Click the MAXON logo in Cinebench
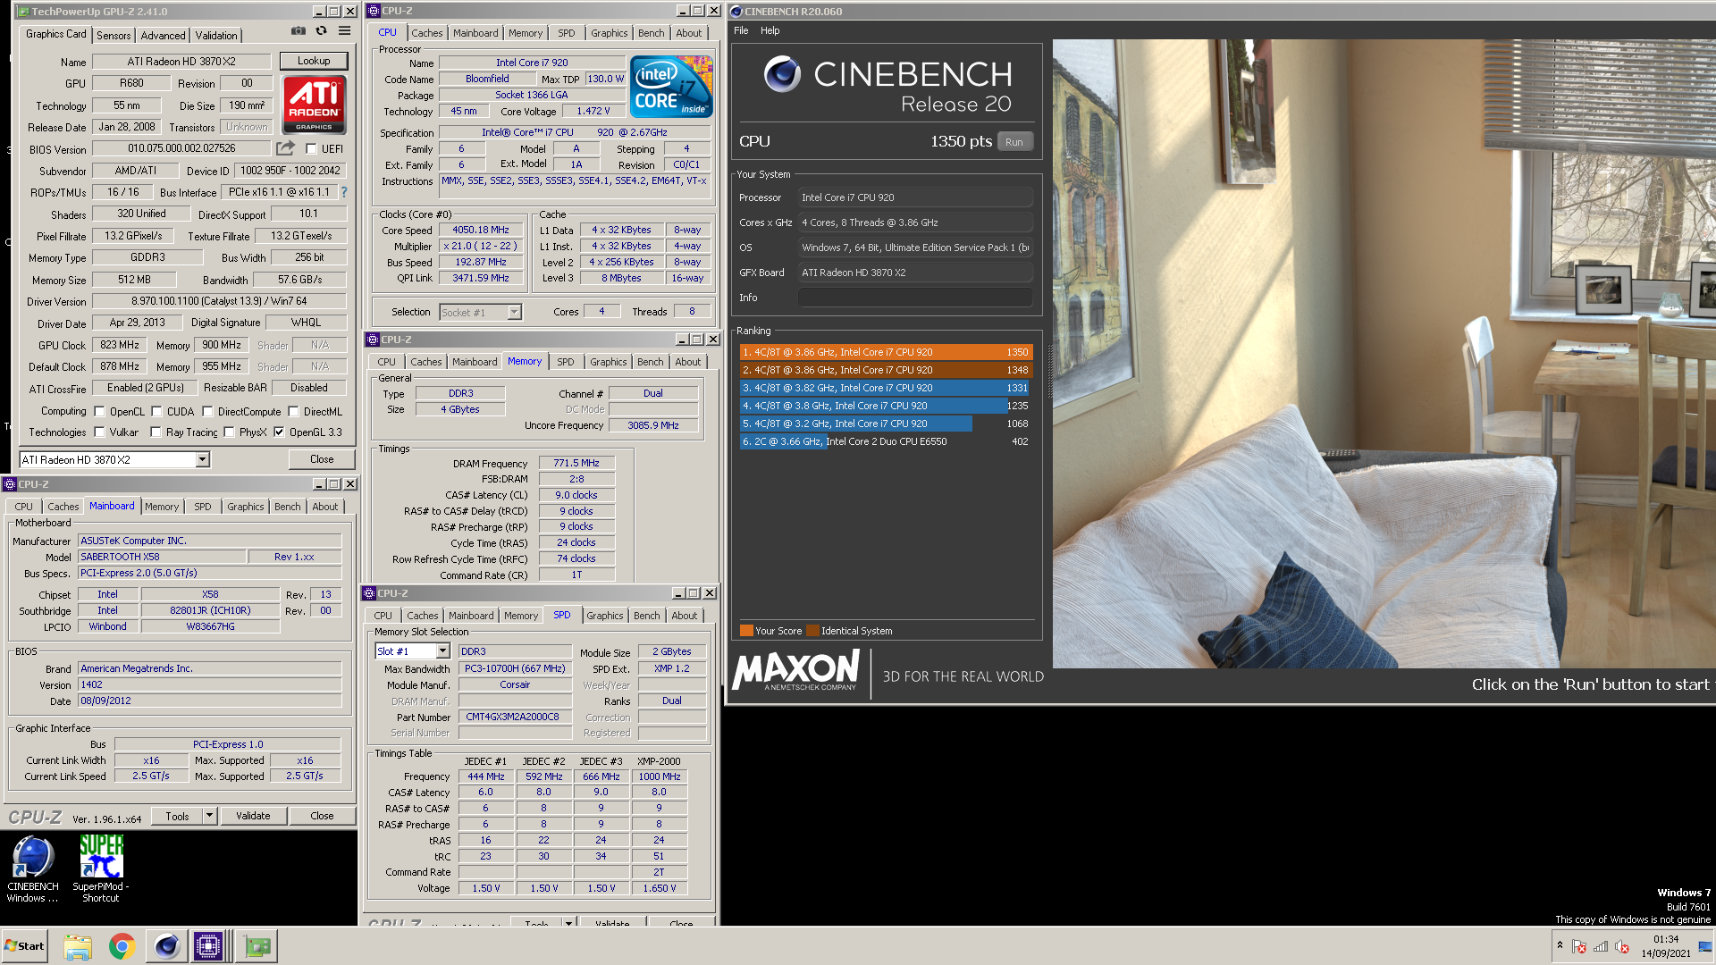The width and height of the screenshot is (1716, 965). 795,671
